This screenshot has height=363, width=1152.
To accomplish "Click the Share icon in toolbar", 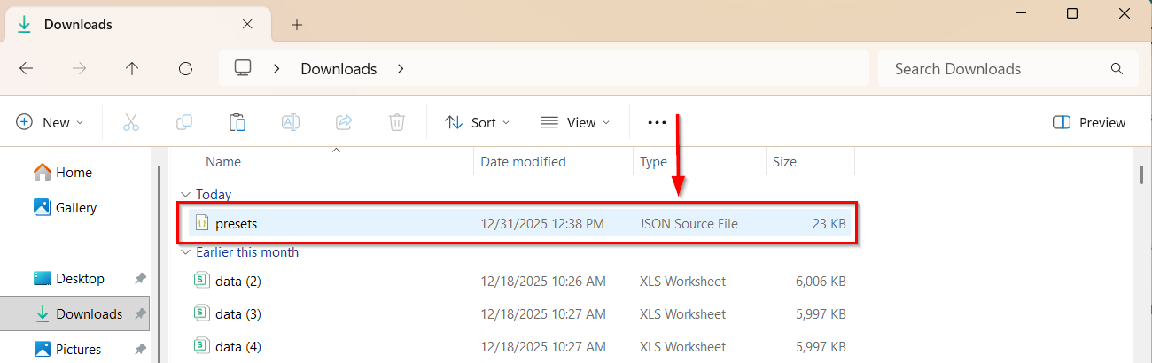I will pyautogui.click(x=344, y=122).
